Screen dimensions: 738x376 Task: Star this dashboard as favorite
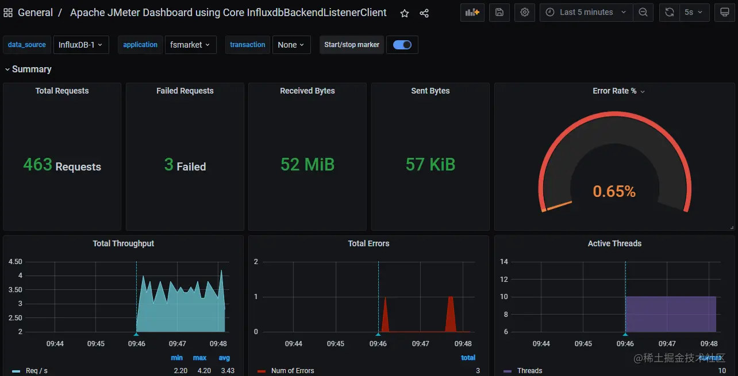coord(405,13)
